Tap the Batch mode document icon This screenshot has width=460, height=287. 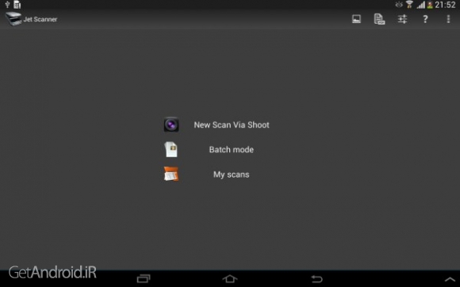(x=171, y=150)
